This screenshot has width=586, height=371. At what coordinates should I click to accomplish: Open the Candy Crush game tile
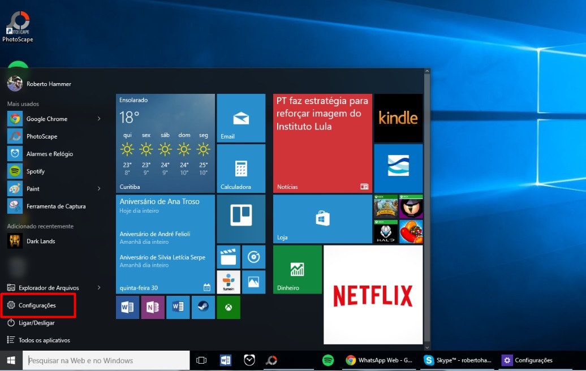(x=411, y=232)
